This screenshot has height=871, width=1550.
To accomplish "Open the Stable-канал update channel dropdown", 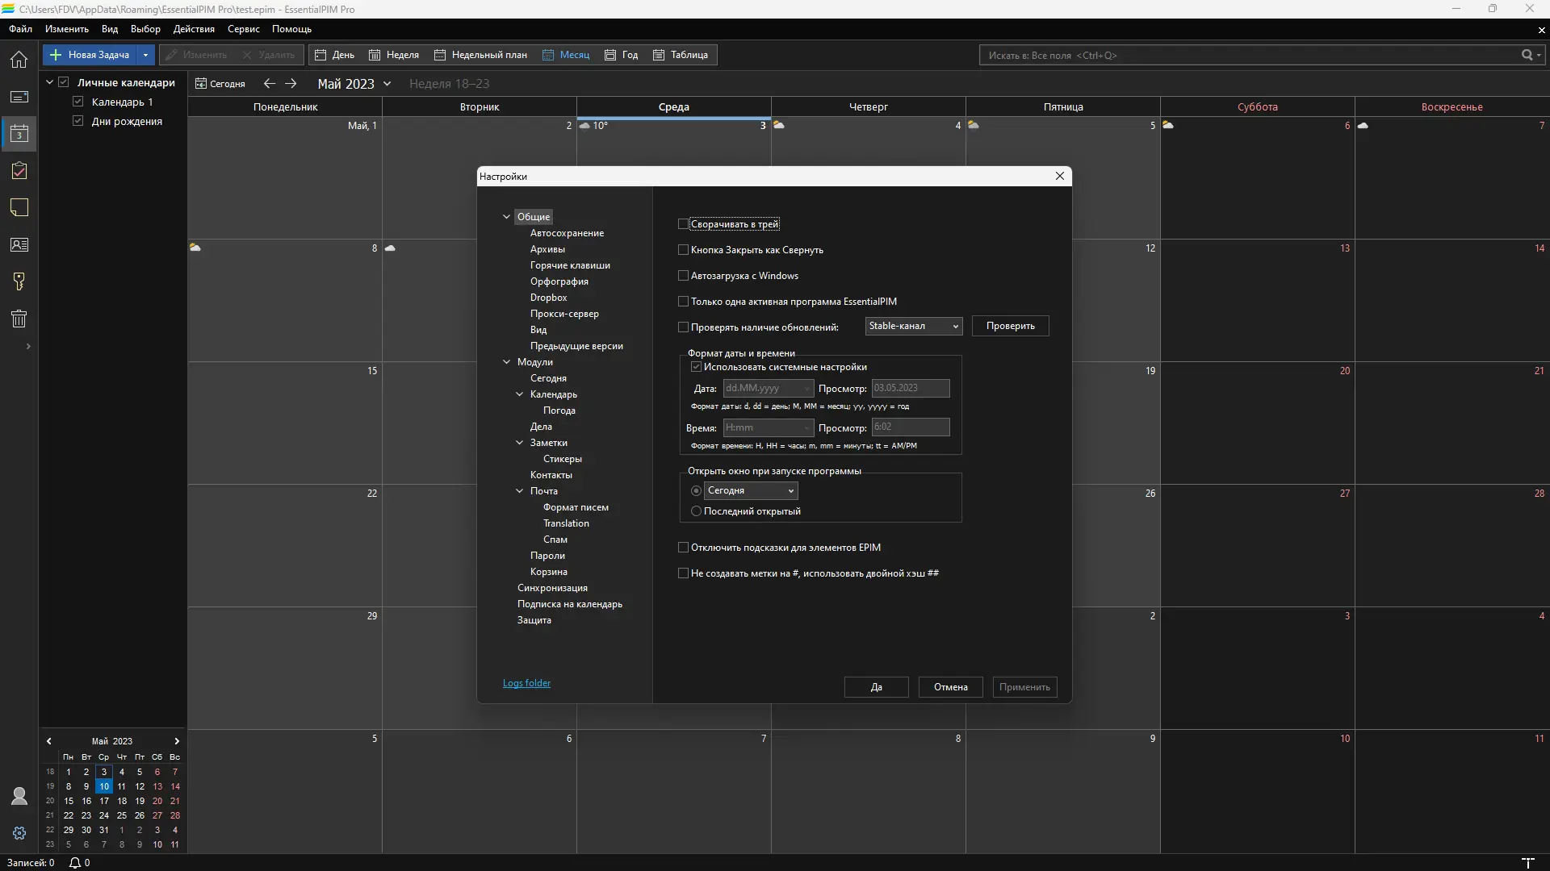I will tap(913, 326).
